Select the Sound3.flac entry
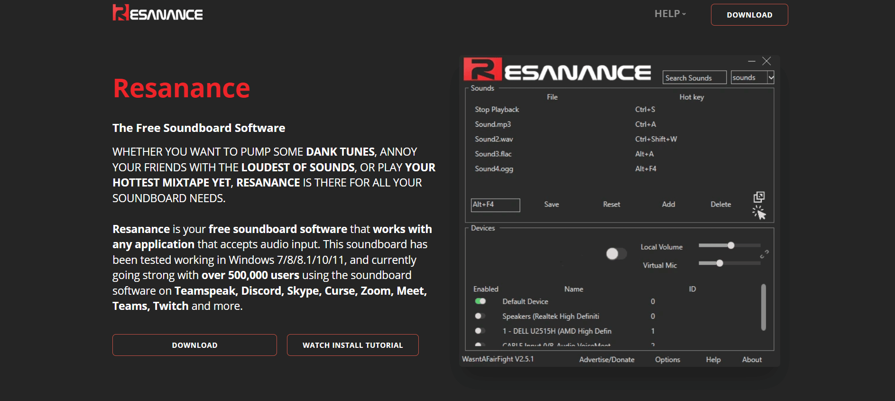895x401 pixels. (493, 154)
